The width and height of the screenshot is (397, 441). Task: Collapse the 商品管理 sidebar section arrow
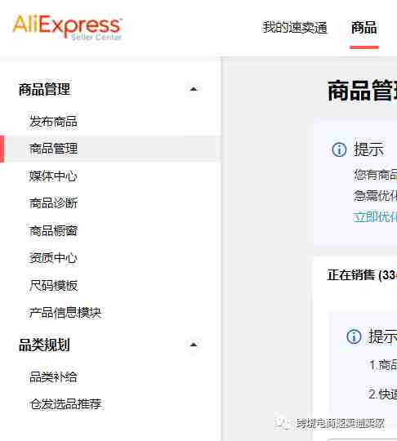click(x=194, y=89)
